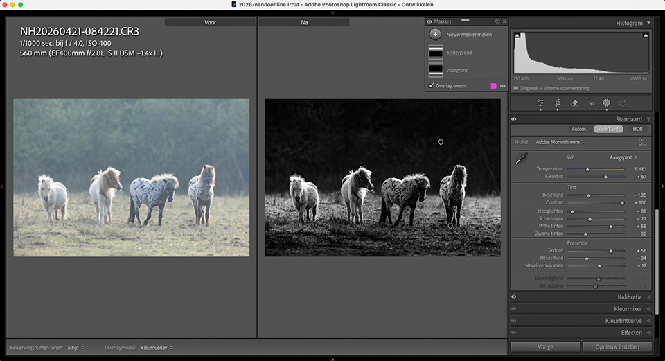This screenshot has height=361, width=665.
Task: Switch to HDR mode
Action: (637, 129)
